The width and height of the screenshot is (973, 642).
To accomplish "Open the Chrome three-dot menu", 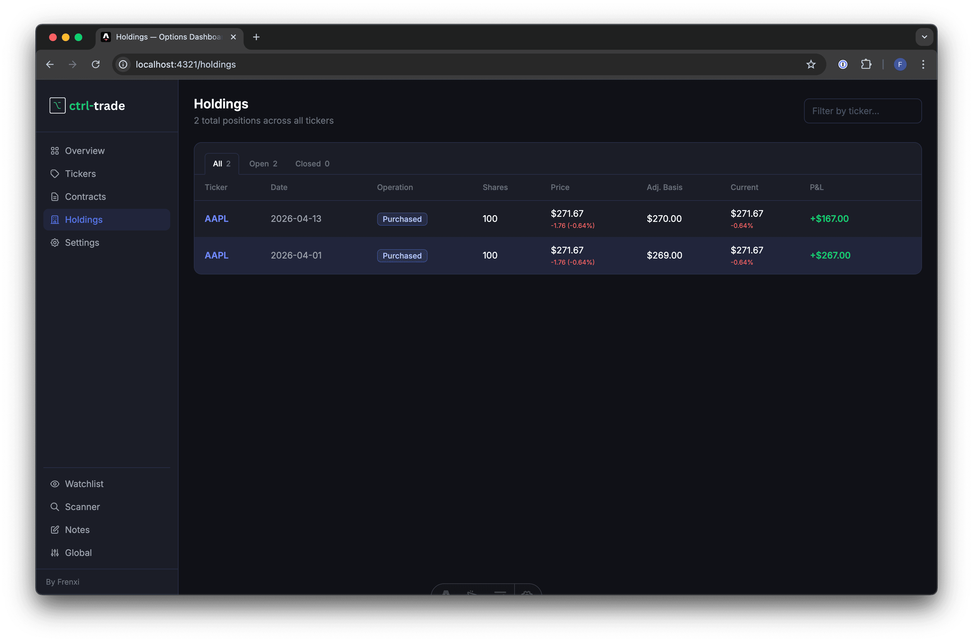I will pos(923,64).
